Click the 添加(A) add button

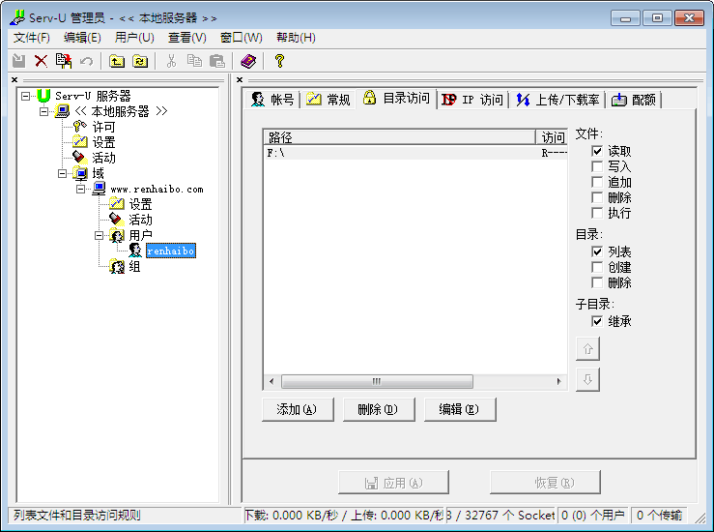tap(297, 409)
